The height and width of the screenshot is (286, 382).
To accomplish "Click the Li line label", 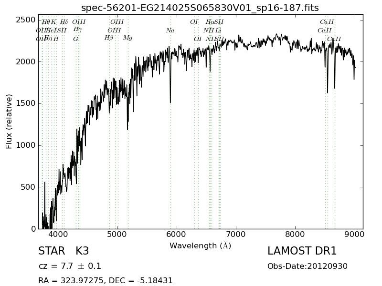I will point(218,31).
